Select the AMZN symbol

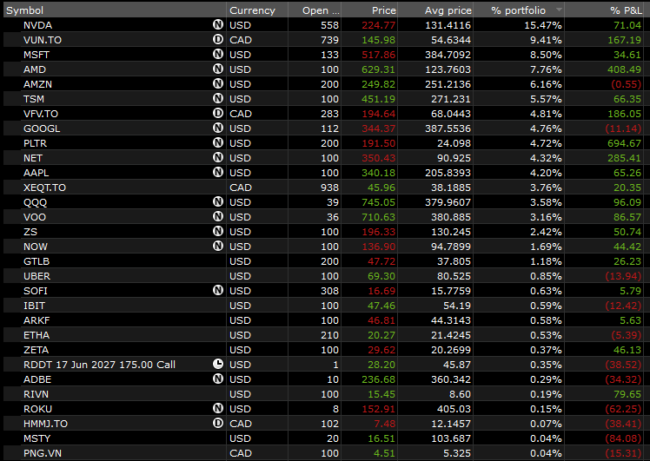tap(37, 84)
